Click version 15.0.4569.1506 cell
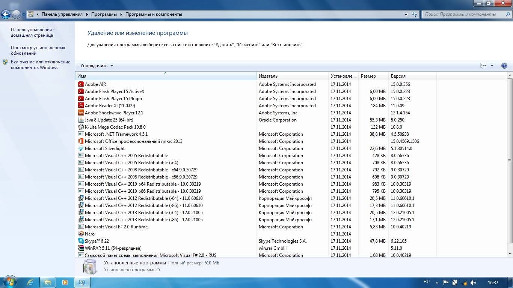Image resolution: width=513 pixels, height=288 pixels. 405,141
